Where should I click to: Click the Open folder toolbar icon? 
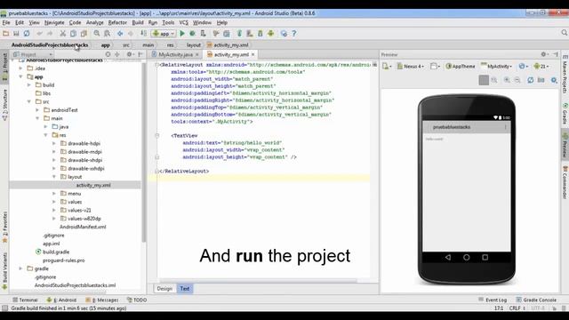coord(5,34)
